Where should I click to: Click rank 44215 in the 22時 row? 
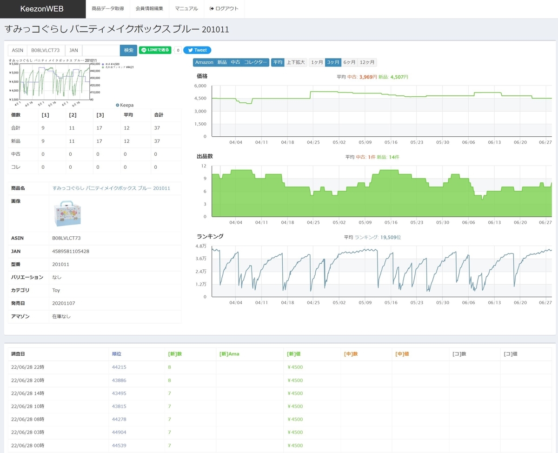119,367
